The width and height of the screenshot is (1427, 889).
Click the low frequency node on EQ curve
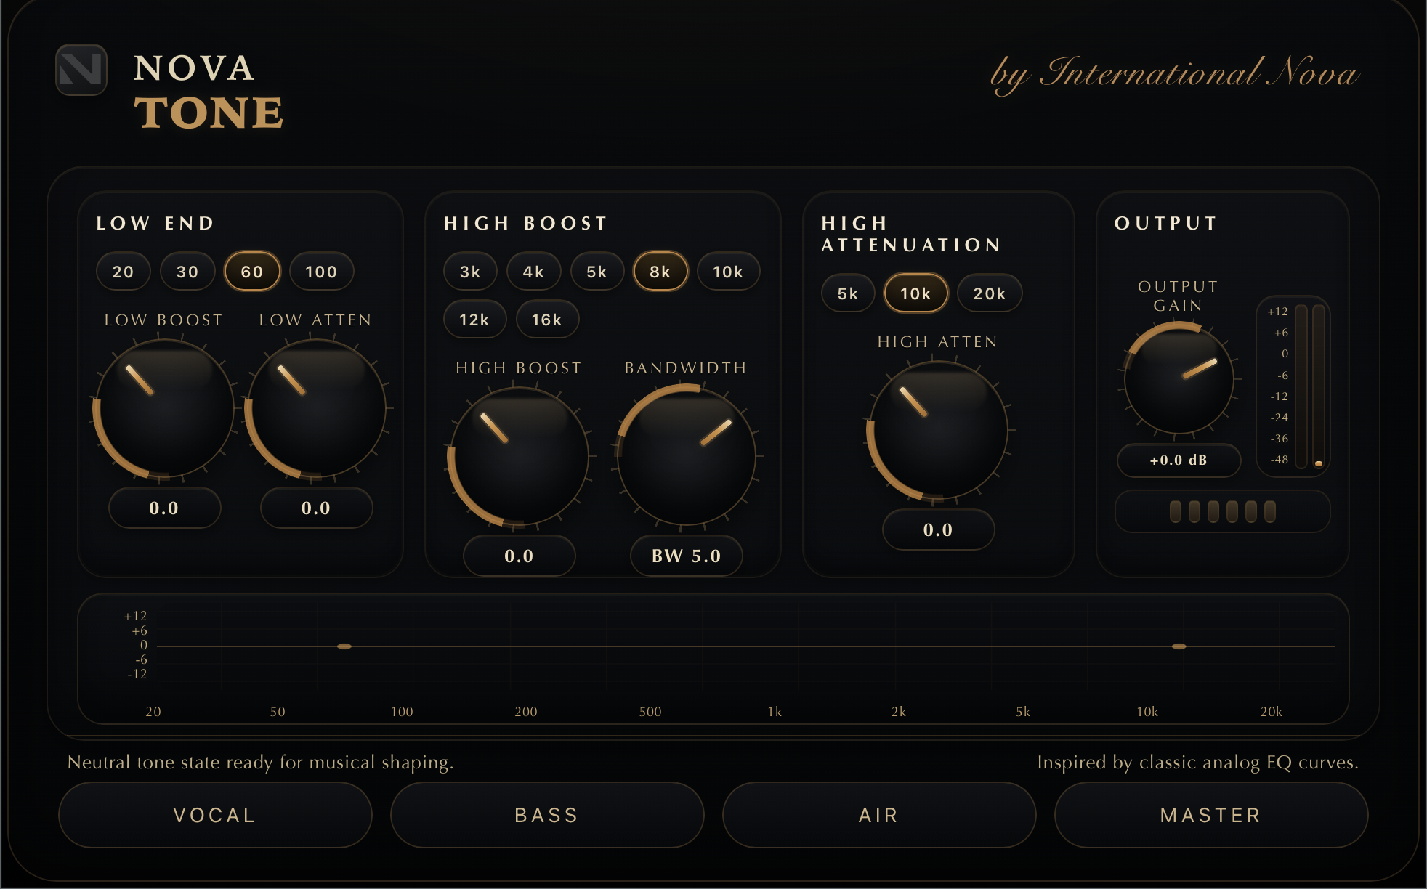pyautogui.click(x=344, y=646)
